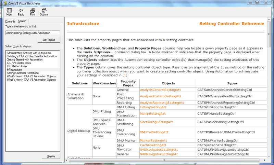Open the ManipSettingAtt link
This screenshot has width=274, height=165.
pos(152,114)
